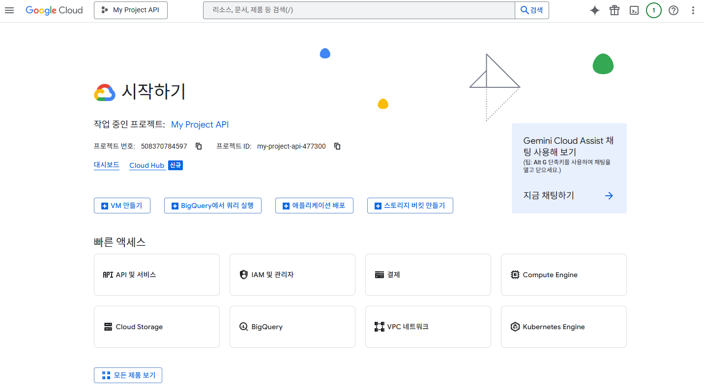Screen dimensions: 704x390
Task: Copy the project ID my-project-api-477300
Action: coord(337,146)
